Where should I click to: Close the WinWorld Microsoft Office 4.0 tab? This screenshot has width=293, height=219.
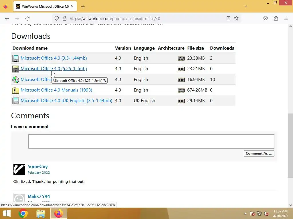72,7
